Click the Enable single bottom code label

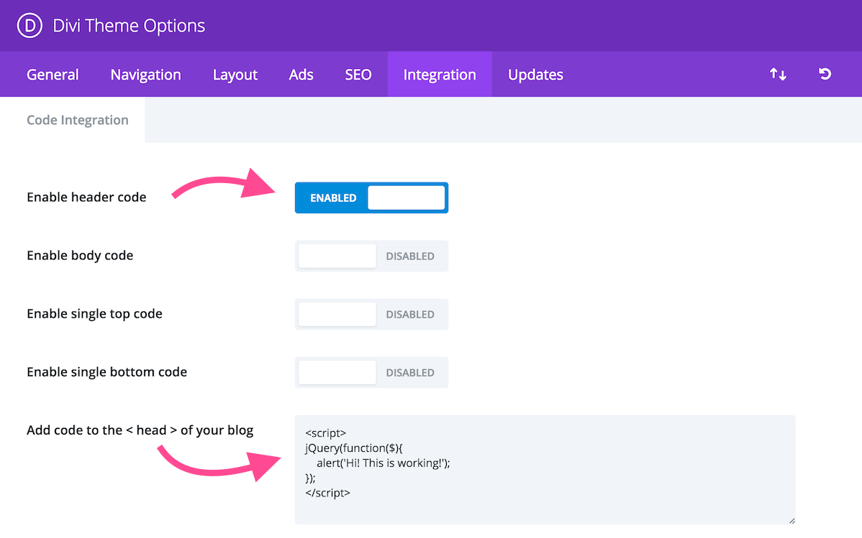106,371
